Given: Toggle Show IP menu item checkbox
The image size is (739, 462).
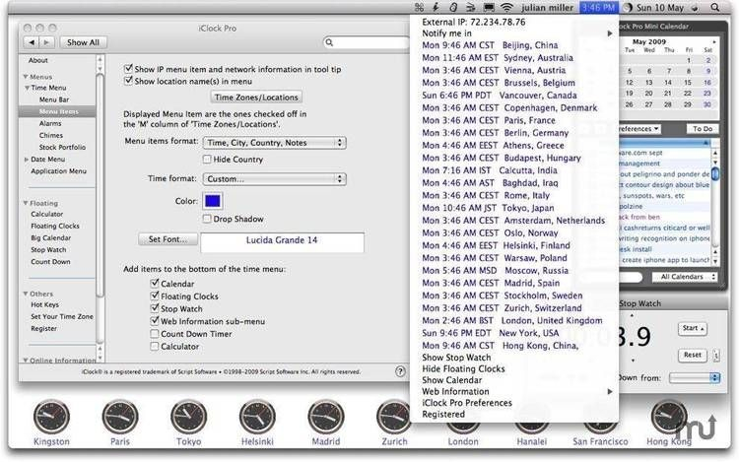Looking at the screenshot, I should [128, 69].
